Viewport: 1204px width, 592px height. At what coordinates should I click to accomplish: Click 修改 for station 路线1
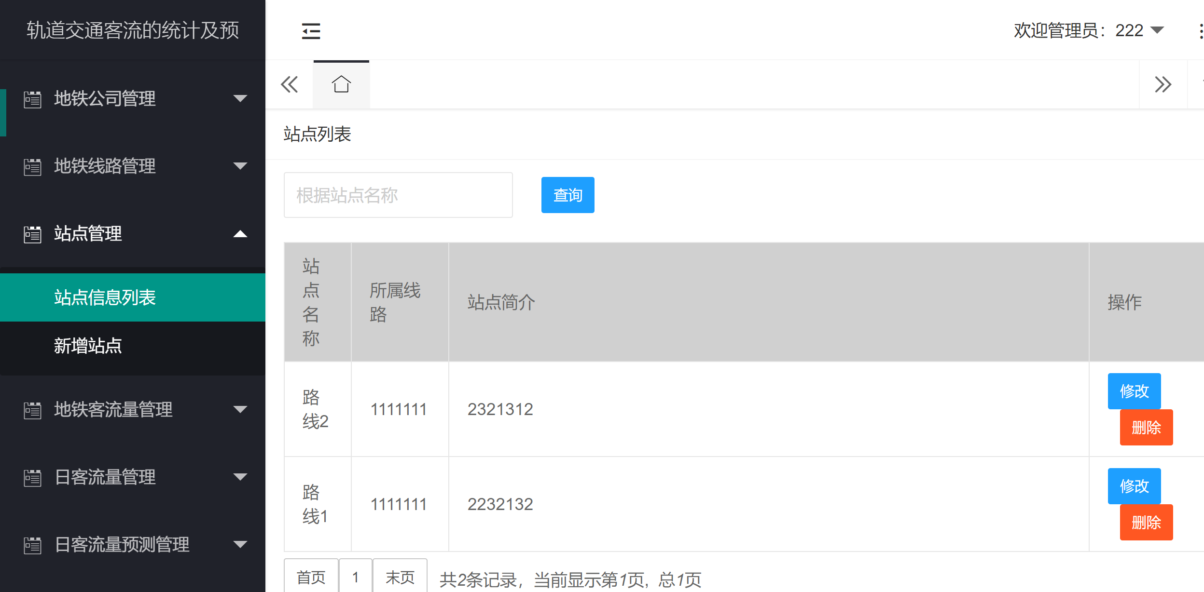pyautogui.click(x=1134, y=486)
